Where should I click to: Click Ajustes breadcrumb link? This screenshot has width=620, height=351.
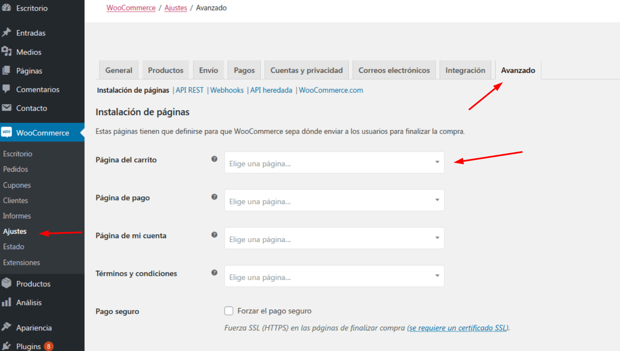pyautogui.click(x=176, y=8)
